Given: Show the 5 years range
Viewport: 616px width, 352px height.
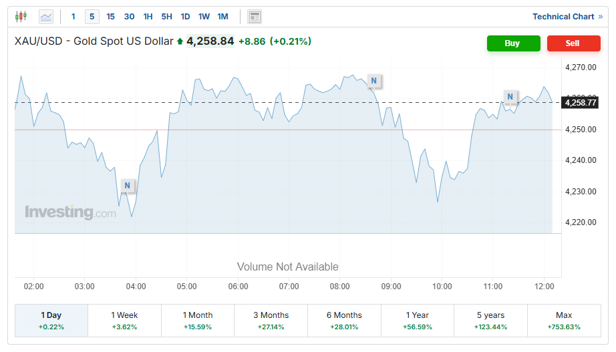Looking at the screenshot, I should [x=490, y=321].
